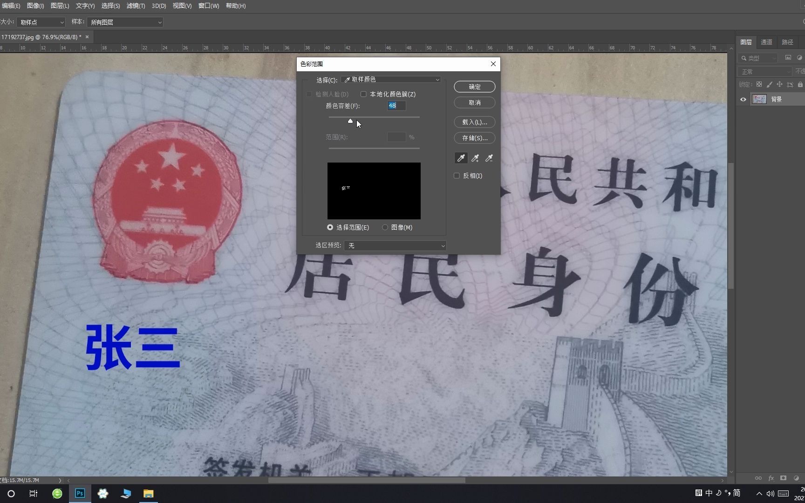The image size is (805, 503).
Task: Click the 颜色容差 value field
Action: click(396, 106)
